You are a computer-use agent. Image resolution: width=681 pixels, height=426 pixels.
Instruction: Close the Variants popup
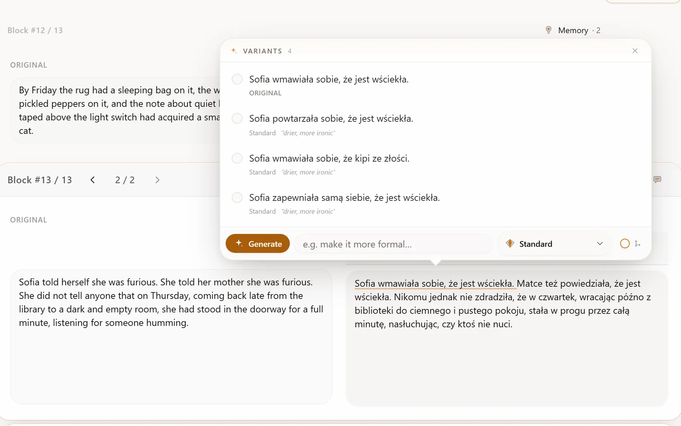[635, 51]
